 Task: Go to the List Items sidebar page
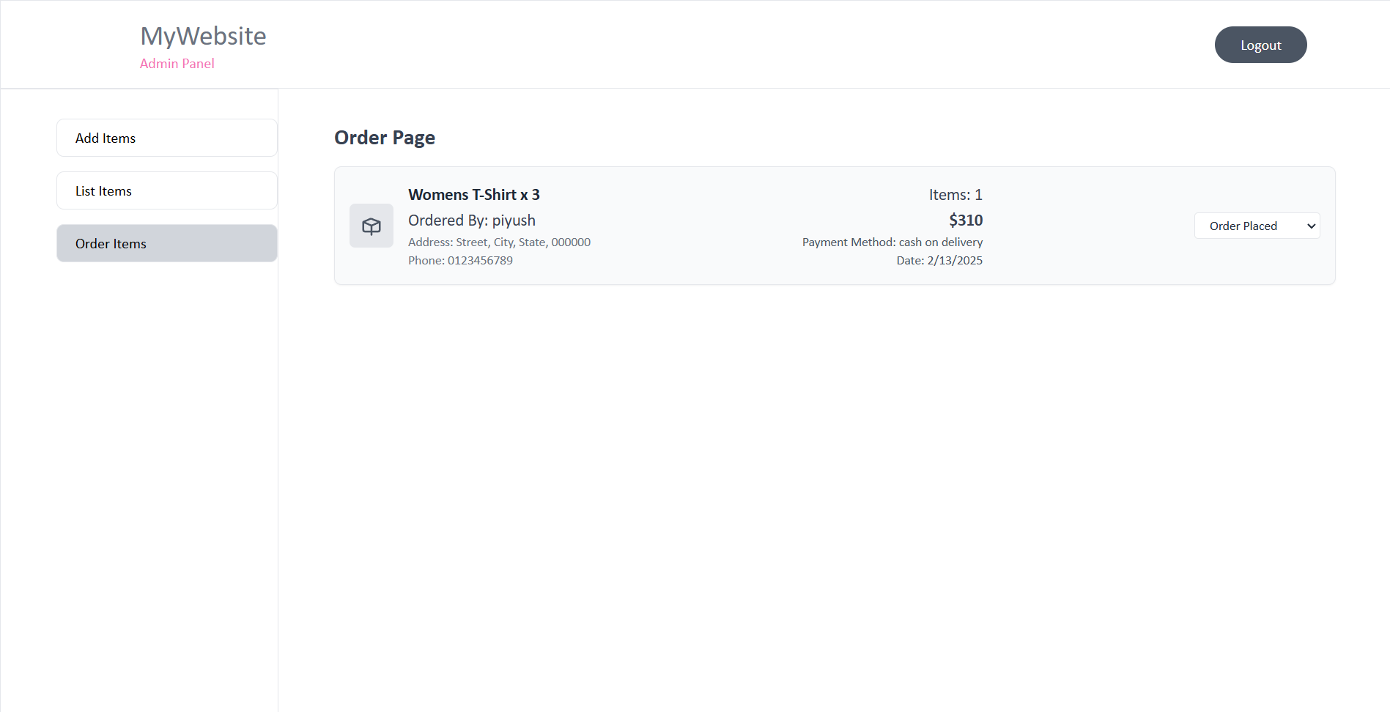coord(167,190)
